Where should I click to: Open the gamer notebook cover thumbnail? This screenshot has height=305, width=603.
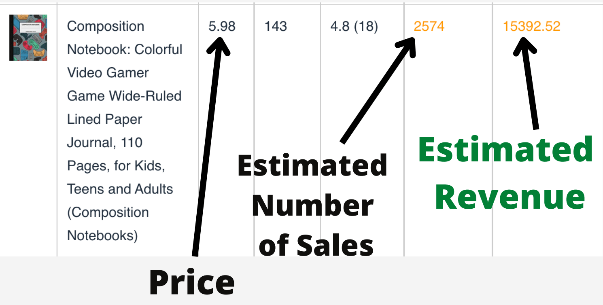[28, 38]
